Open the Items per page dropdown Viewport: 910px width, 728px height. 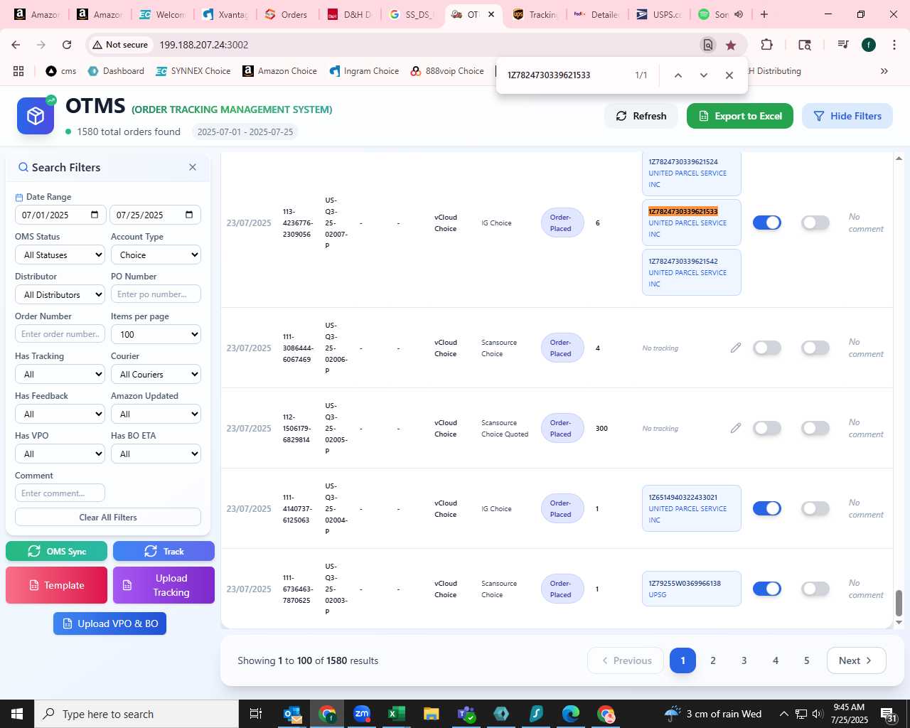[156, 334]
